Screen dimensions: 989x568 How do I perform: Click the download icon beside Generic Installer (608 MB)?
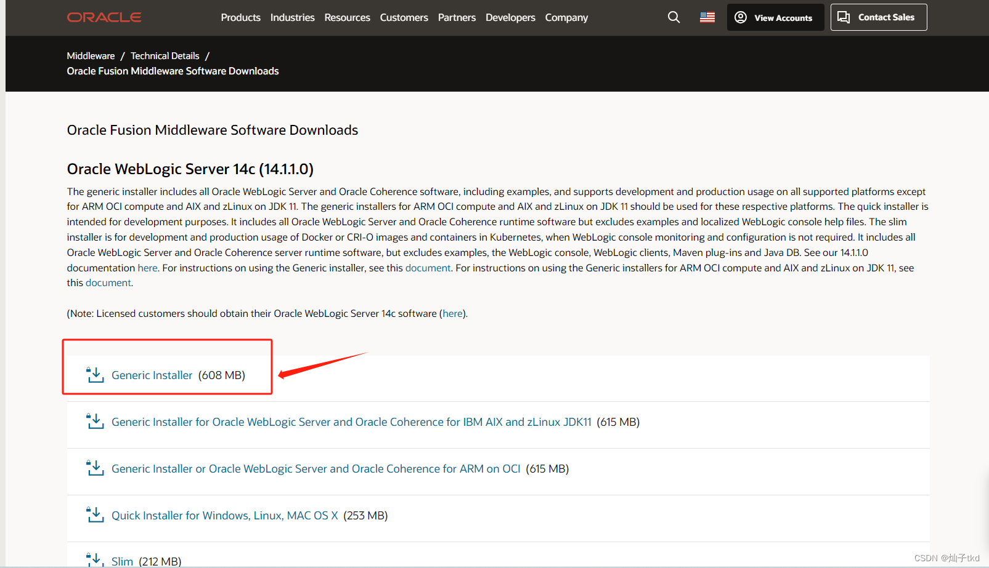(95, 375)
